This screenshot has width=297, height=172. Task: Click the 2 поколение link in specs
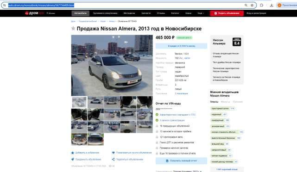pyautogui.click(x=181, y=93)
